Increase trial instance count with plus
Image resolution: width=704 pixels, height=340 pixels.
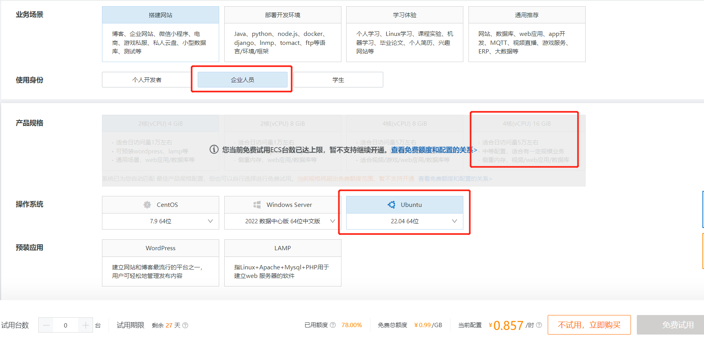[86, 325]
